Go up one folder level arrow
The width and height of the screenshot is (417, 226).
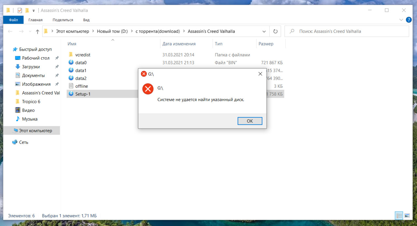[37, 32]
